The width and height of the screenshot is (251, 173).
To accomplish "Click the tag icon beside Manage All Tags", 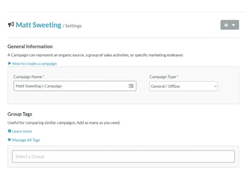I will [x=9, y=140].
